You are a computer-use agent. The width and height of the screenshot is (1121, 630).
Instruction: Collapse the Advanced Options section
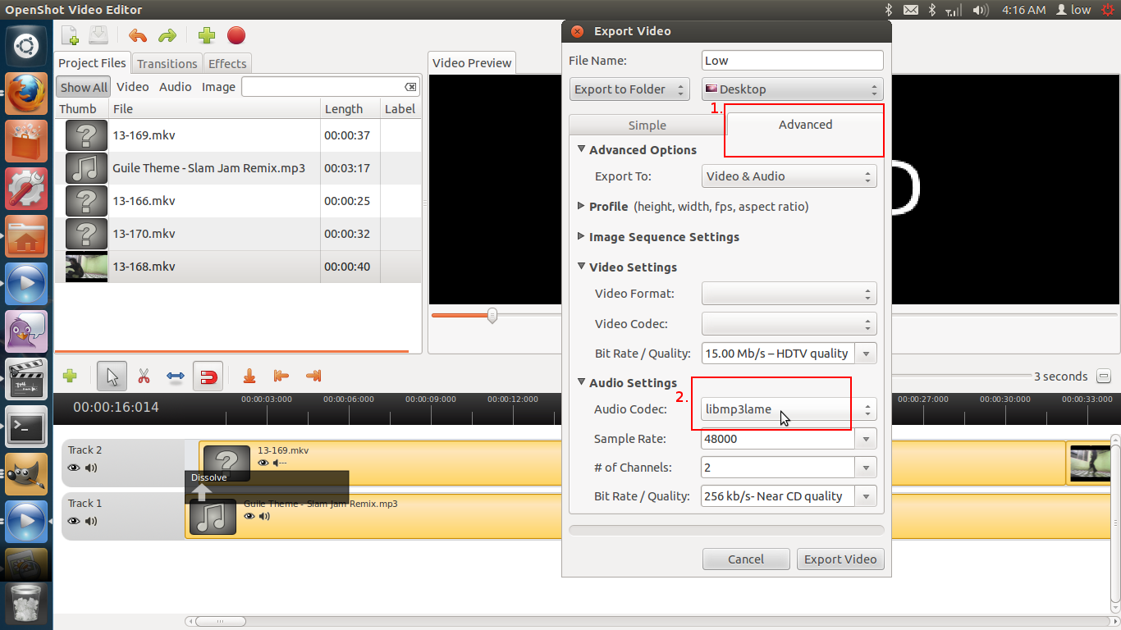(x=582, y=149)
